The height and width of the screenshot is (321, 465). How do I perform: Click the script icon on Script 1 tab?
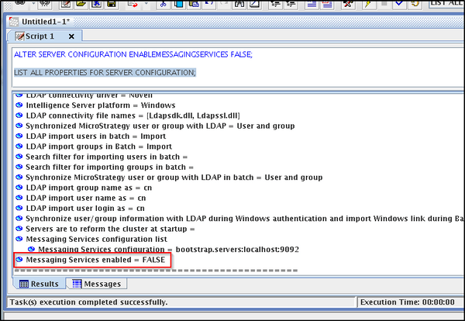click(x=18, y=36)
